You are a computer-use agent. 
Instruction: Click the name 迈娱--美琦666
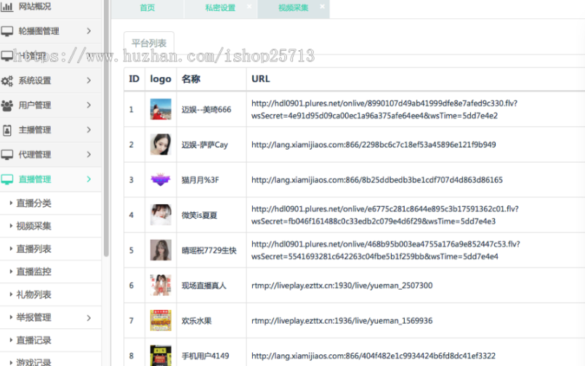[206, 110]
